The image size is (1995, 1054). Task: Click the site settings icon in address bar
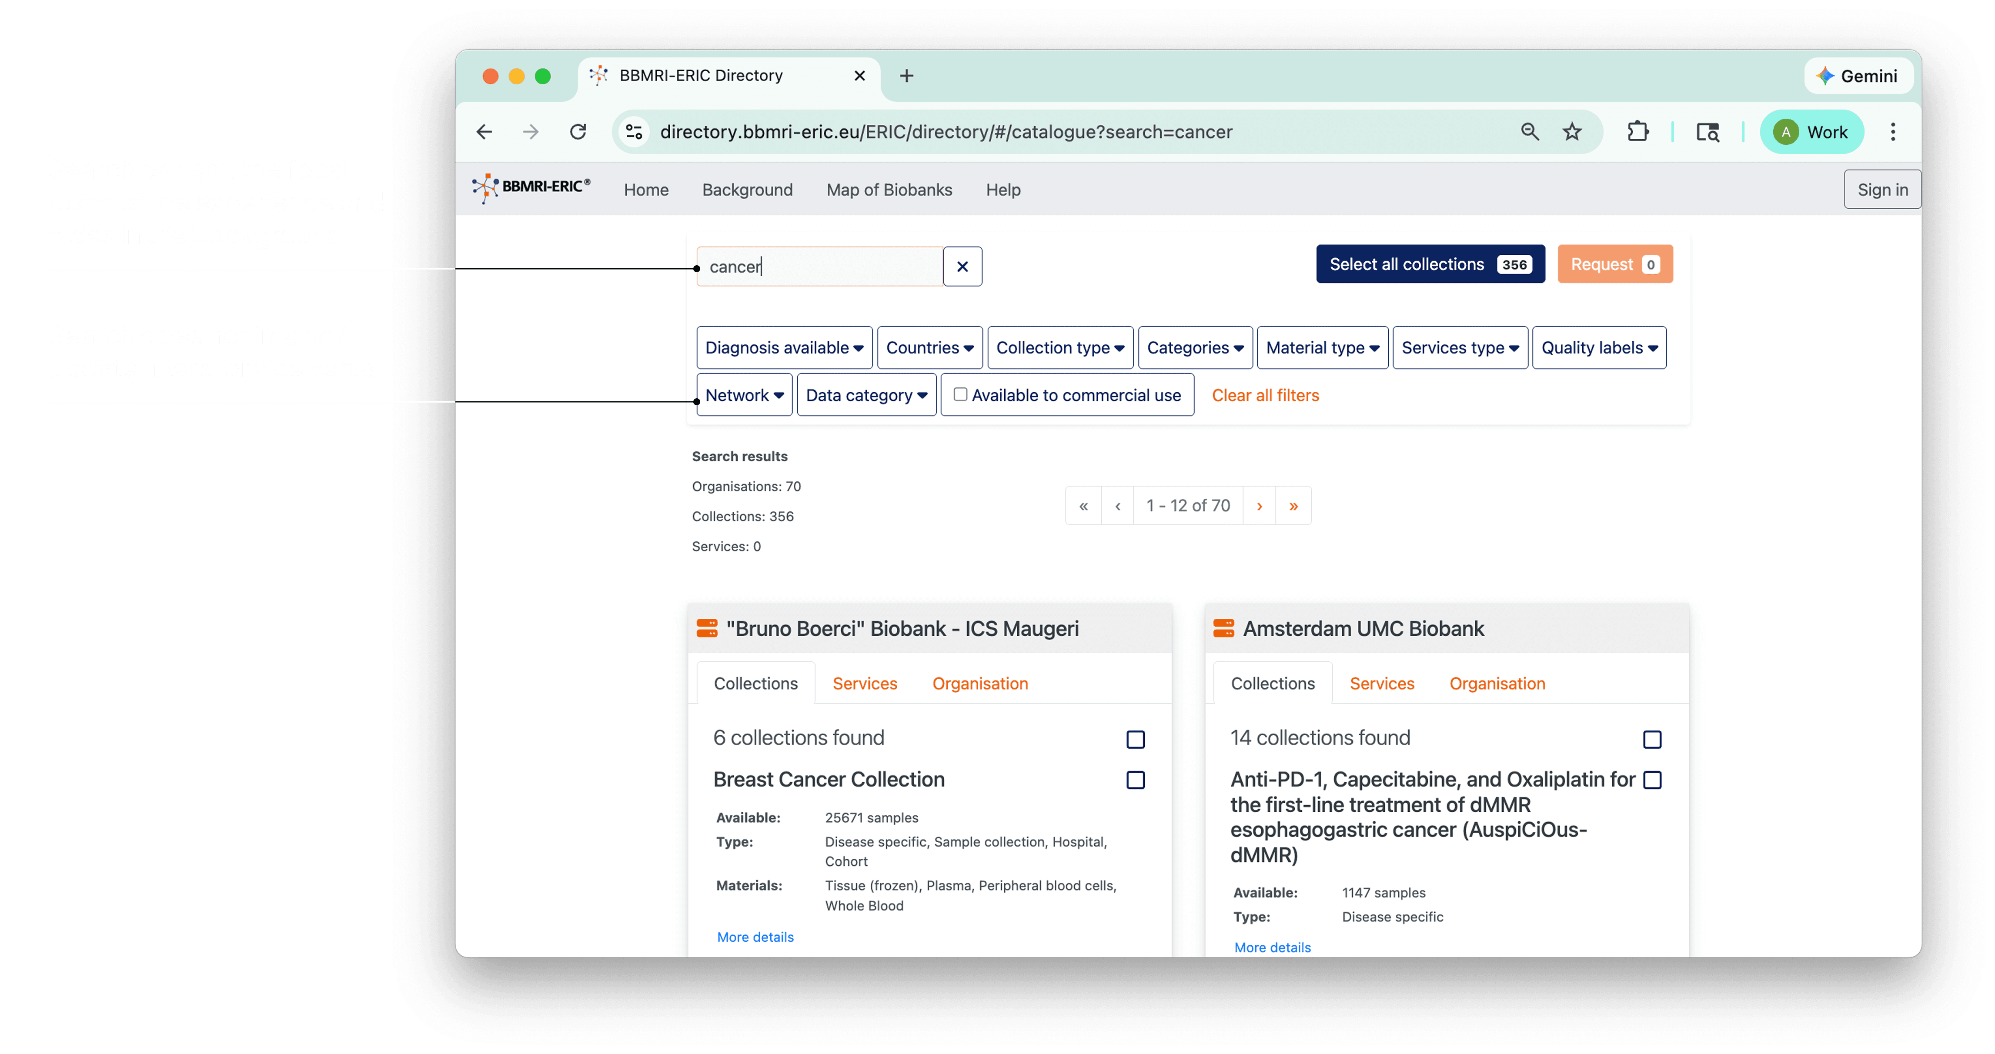[x=634, y=132]
